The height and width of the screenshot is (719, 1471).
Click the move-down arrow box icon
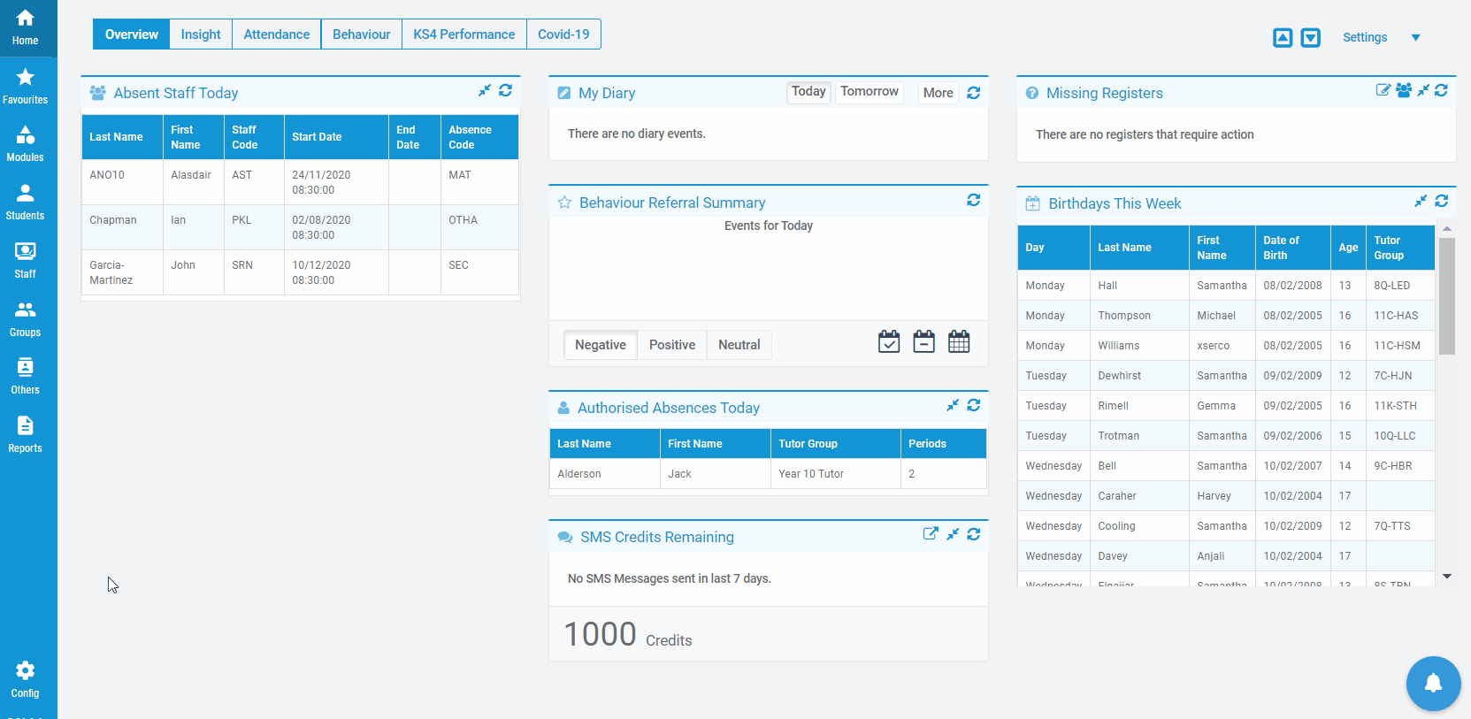[1311, 37]
